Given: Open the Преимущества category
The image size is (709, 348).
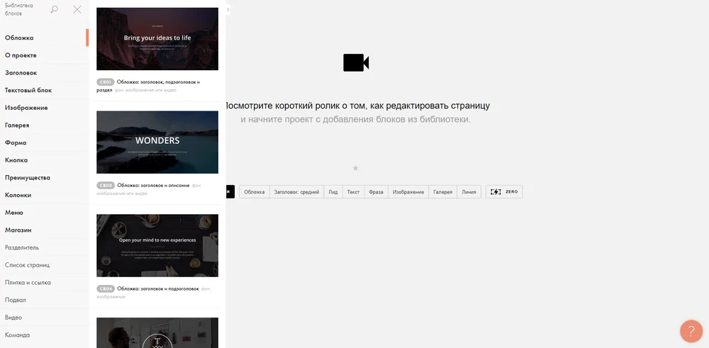Looking at the screenshot, I should pyautogui.click(x=44, y=178).
